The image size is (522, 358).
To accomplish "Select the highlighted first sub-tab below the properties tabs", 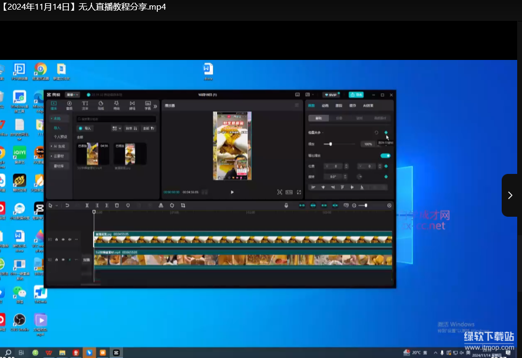I will 319,118.
